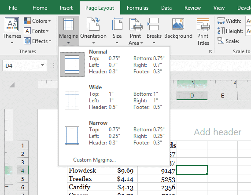This screenshot has width=251, height=195.
Task: Expand the theme Colors dropdown
Action: point(37,21)
